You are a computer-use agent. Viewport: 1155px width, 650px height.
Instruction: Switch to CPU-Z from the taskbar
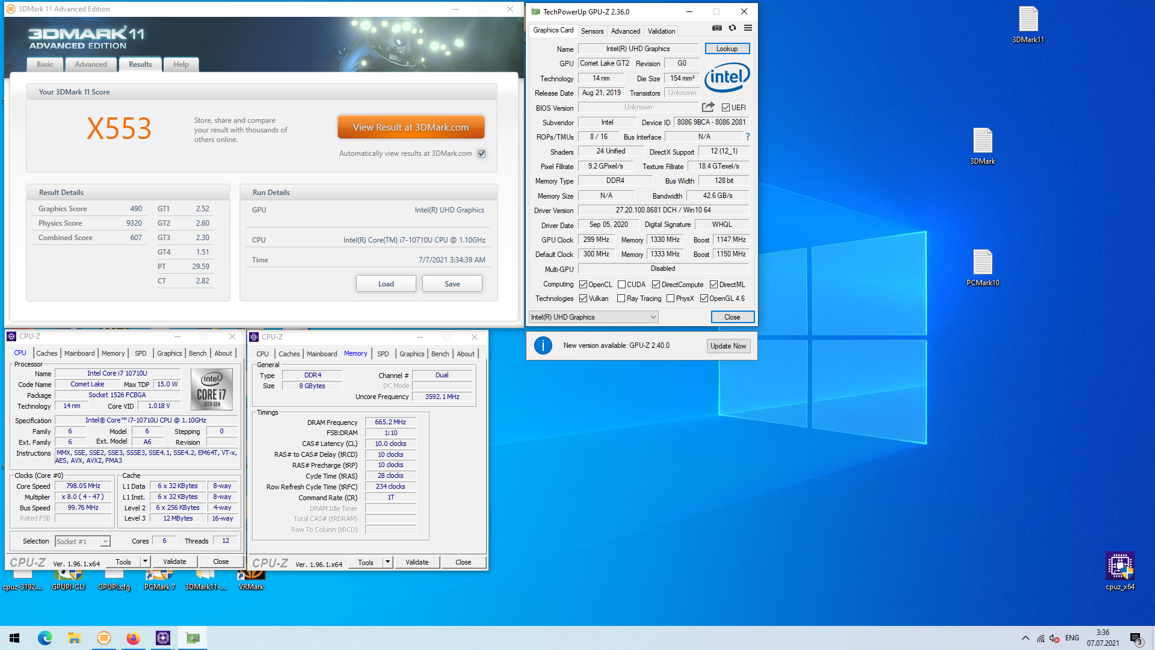pos(163,638)
